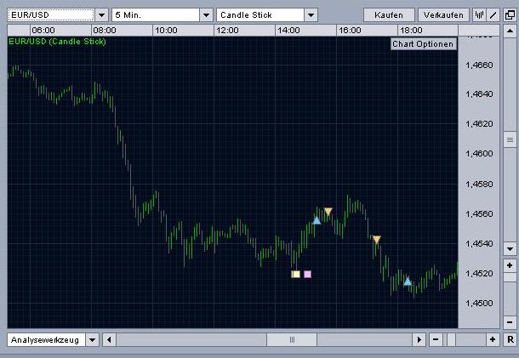
Task: Click the 1,4620 price axis label
Action: [479, 124]
